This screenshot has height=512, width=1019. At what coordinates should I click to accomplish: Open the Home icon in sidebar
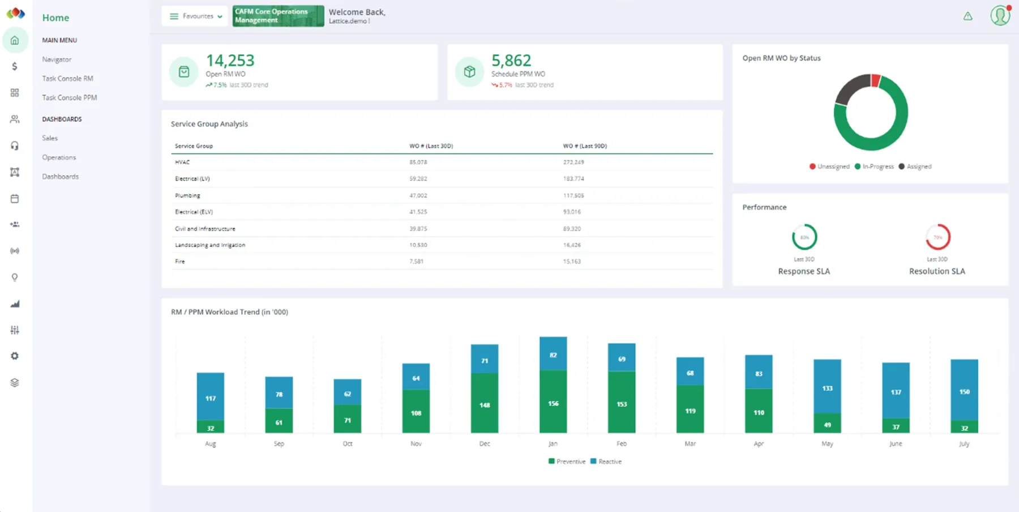pyautogui.click(x=15, y=40)
